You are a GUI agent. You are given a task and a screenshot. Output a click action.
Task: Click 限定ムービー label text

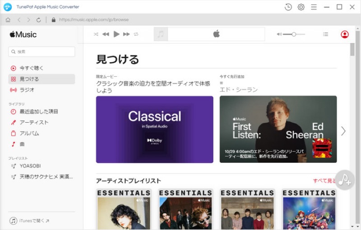(x=106, y=76)
